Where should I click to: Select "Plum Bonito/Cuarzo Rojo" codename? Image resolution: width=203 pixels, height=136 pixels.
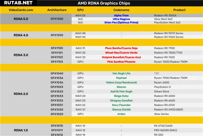[121, 48]
